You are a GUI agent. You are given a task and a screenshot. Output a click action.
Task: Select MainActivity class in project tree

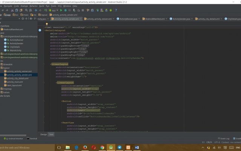coord(13,50)
